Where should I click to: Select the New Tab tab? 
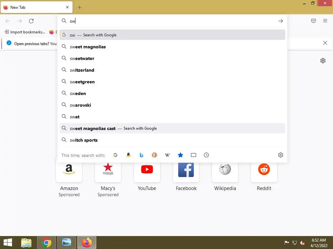point(36,7)
